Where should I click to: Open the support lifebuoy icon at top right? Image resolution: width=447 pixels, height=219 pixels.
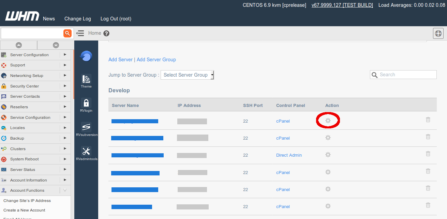coord(438,33)
